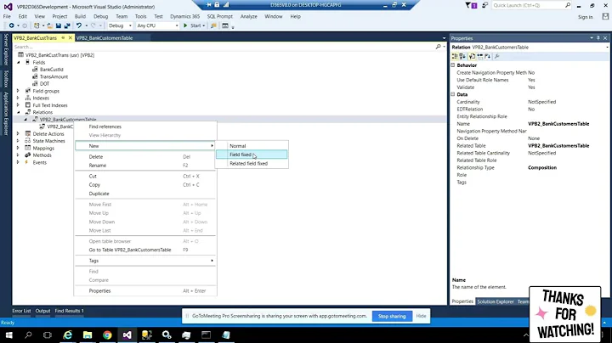This screenshot has width=612, height=343.
Task: Click the New Project toolbar icon
Action: click(37, 25)
